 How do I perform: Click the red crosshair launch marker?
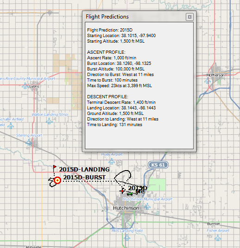[122, 191]
